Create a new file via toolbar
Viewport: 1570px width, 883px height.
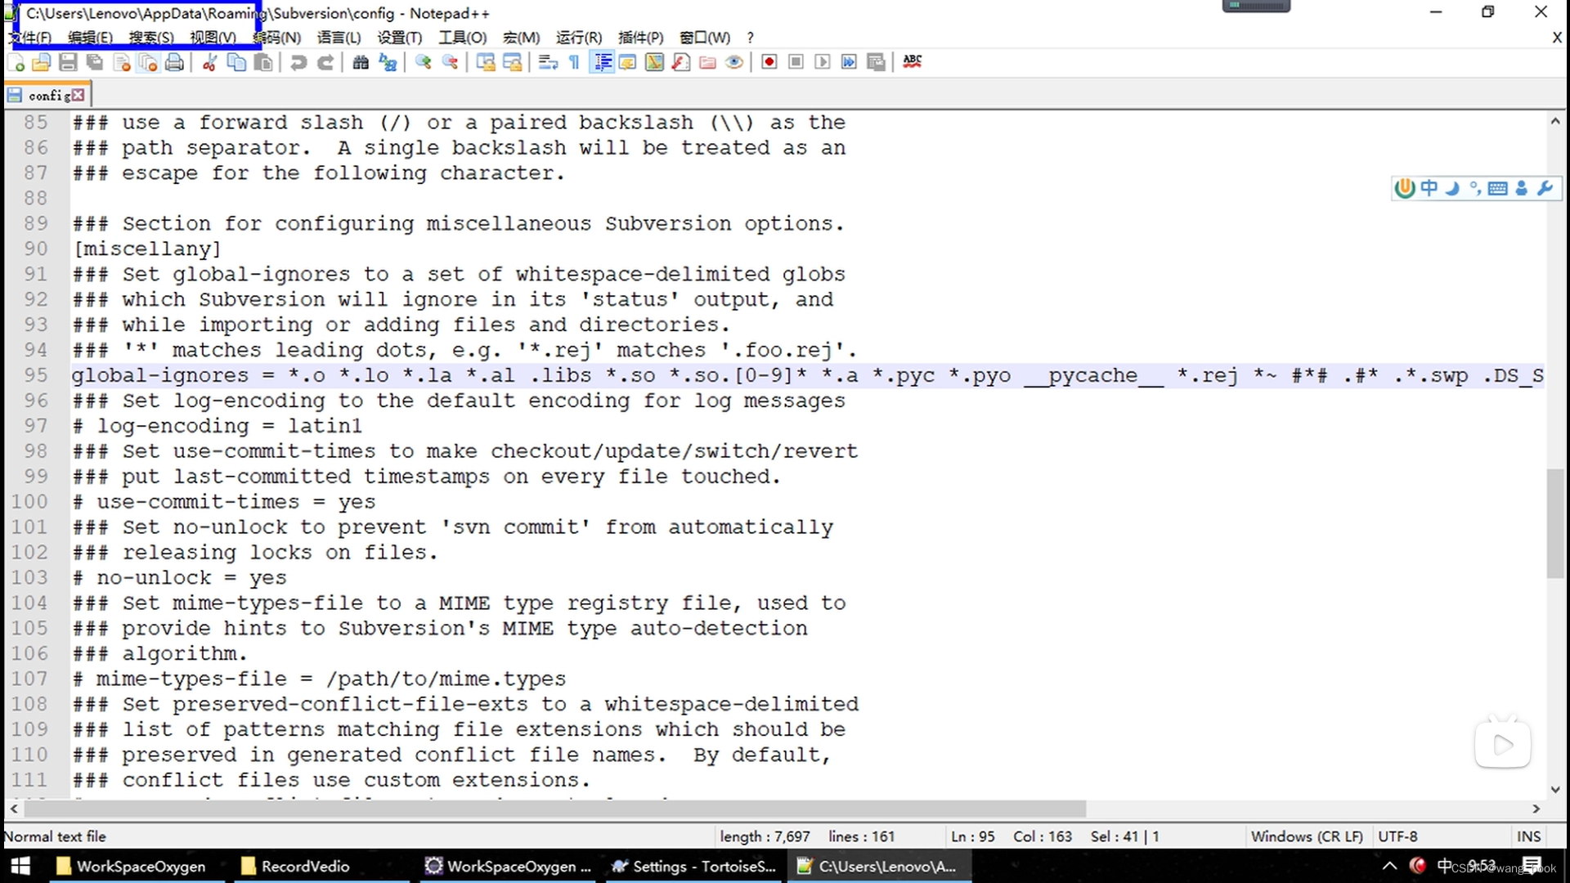coord(16,62)
